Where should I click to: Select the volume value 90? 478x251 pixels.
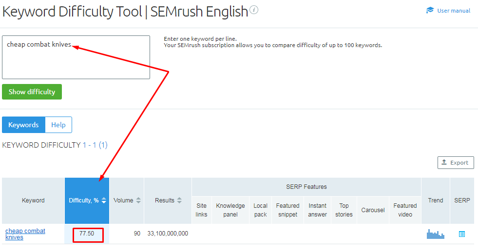[x=137, y=234]
